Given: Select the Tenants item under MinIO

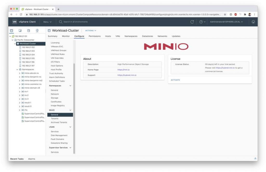Looking at the screenshot, I should (x=55, y=118).
